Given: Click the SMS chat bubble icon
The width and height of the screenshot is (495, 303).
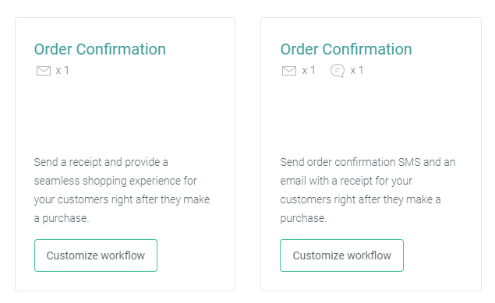Looking at the screenshot, I should 338,71.
